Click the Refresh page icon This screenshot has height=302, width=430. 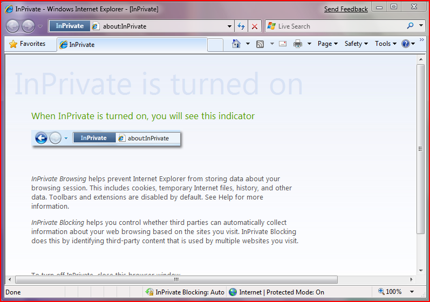pyautogui.click(x=241, y=26)
